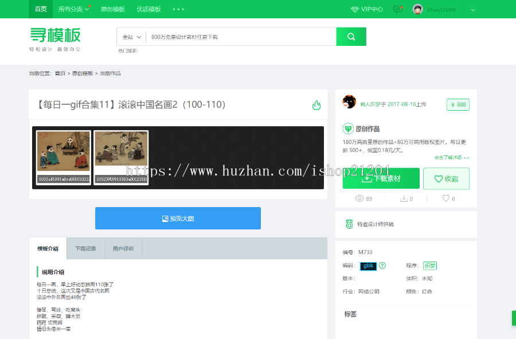Click the hot flame icon beside title
Viewport: 516px width, 339px height.
click(x=316, y=105)
